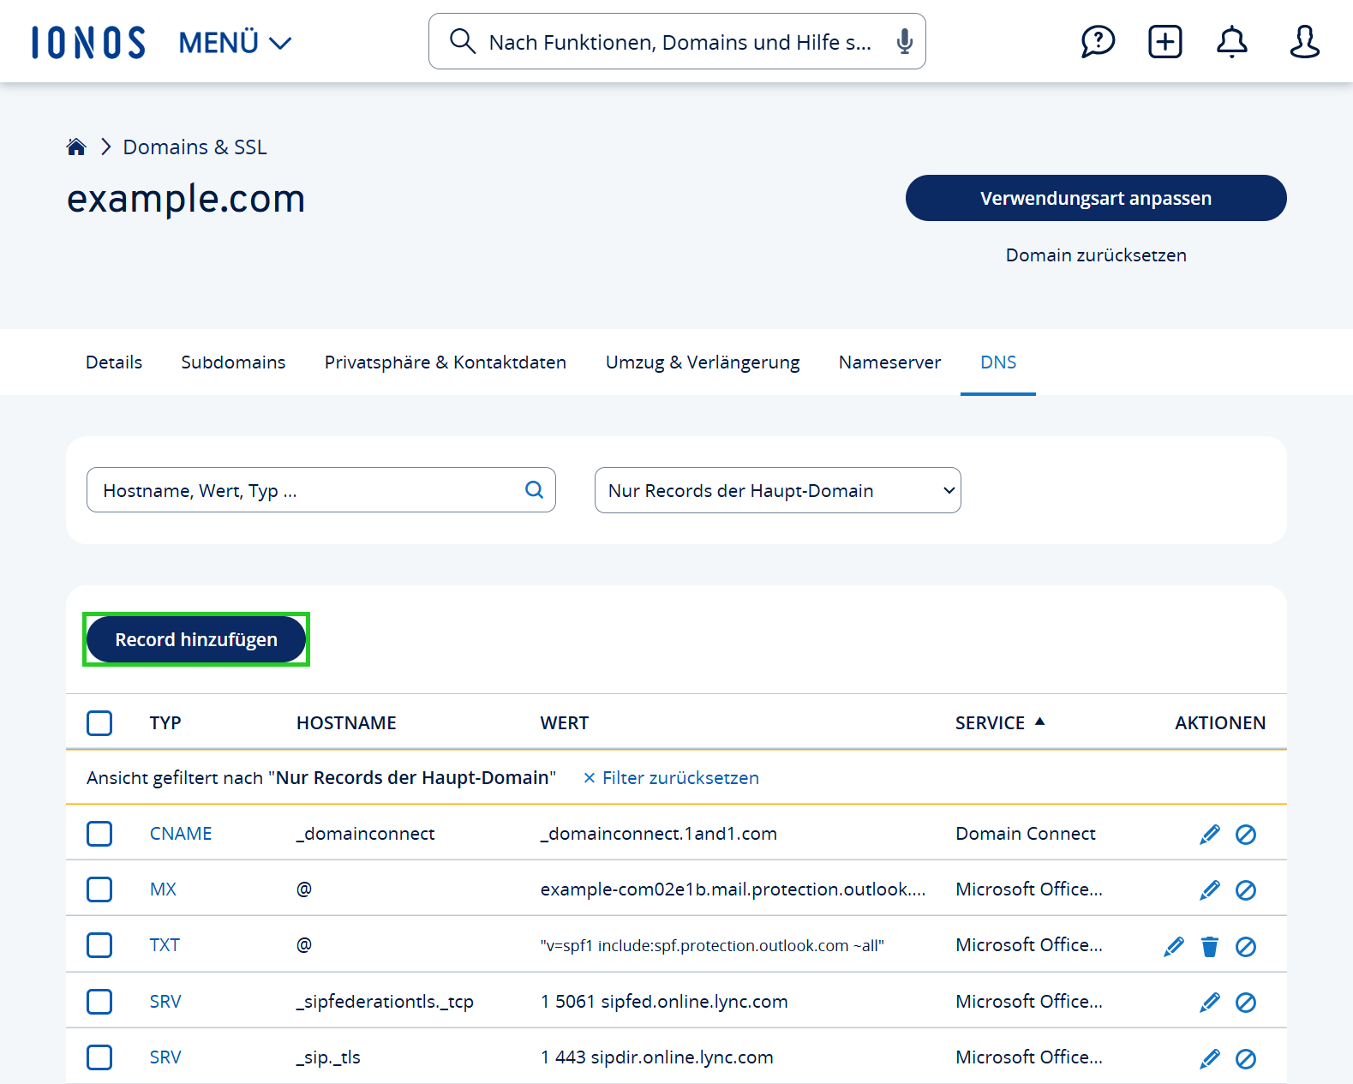This screenshot has width=1353, height=1084.
Task: Click the v=spf1 TXT value text
Action: pyautogui.click(x=712, y=945)
